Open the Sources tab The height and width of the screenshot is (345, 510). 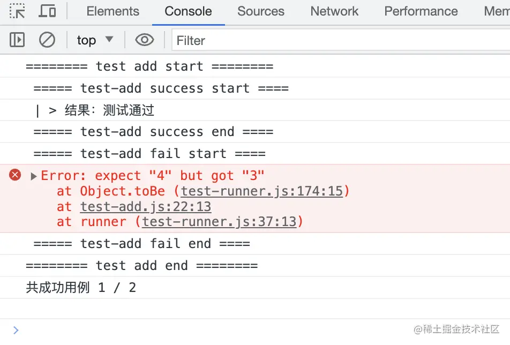260,11
